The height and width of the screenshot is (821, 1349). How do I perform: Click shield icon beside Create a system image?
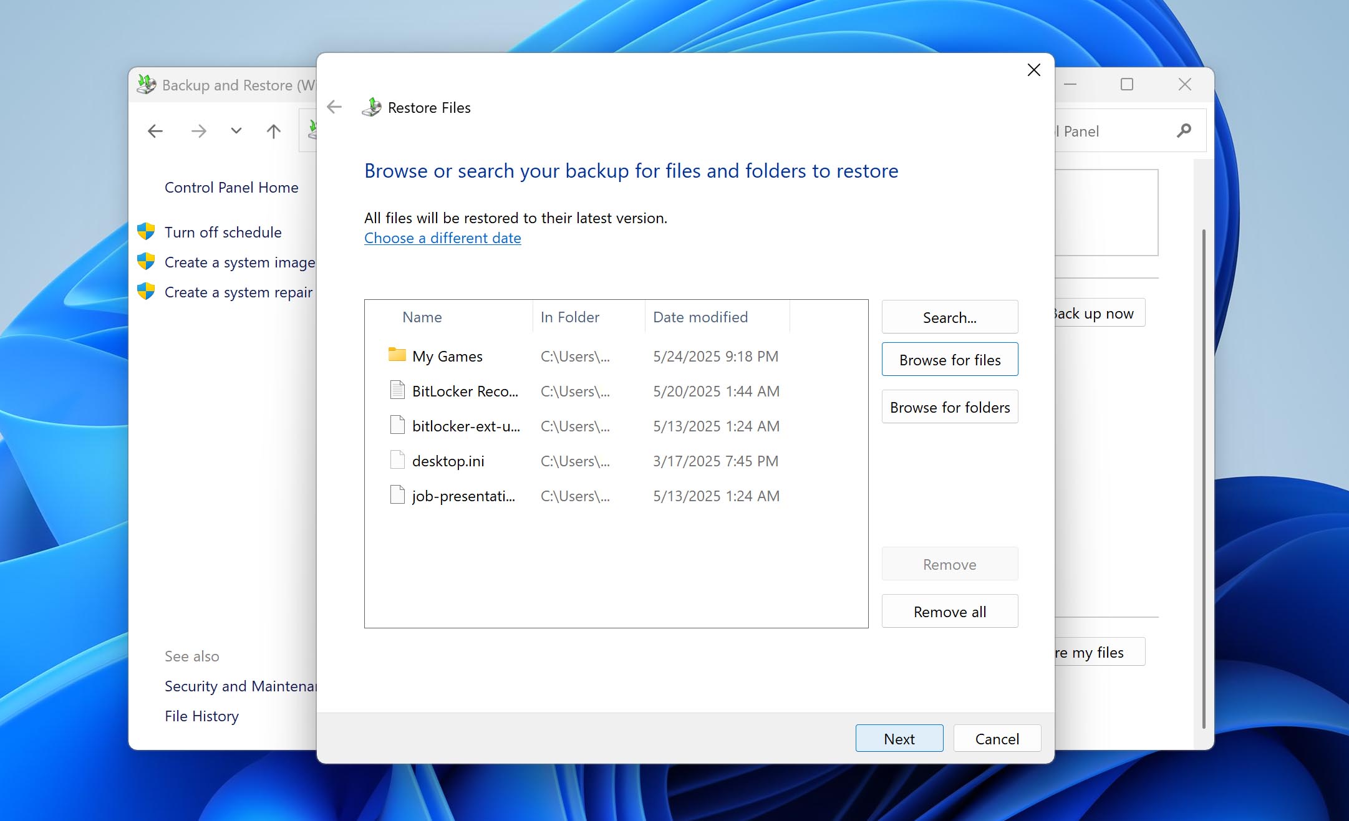pos(146,262)
